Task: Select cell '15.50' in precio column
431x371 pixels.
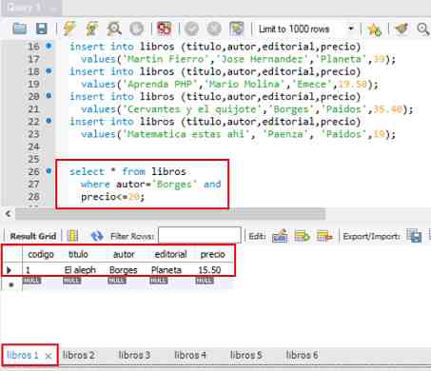Action: (209, 270)
